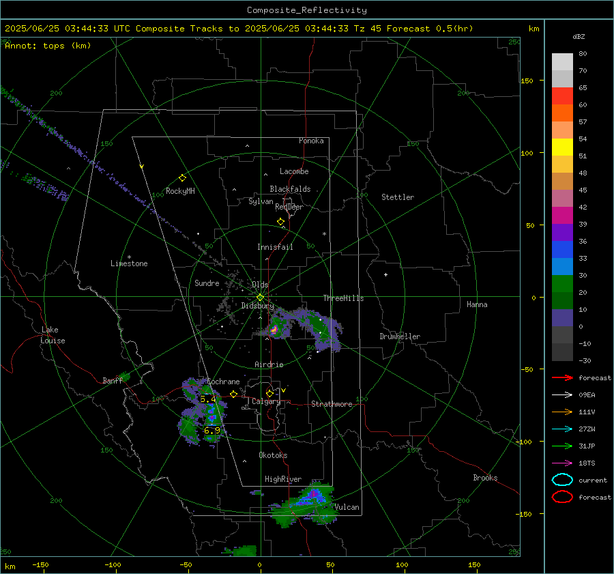The width and height of the screenshot is (614, 574).
Task: Click the dark orange 60–57 dBZ band
Action: (562, 113)
